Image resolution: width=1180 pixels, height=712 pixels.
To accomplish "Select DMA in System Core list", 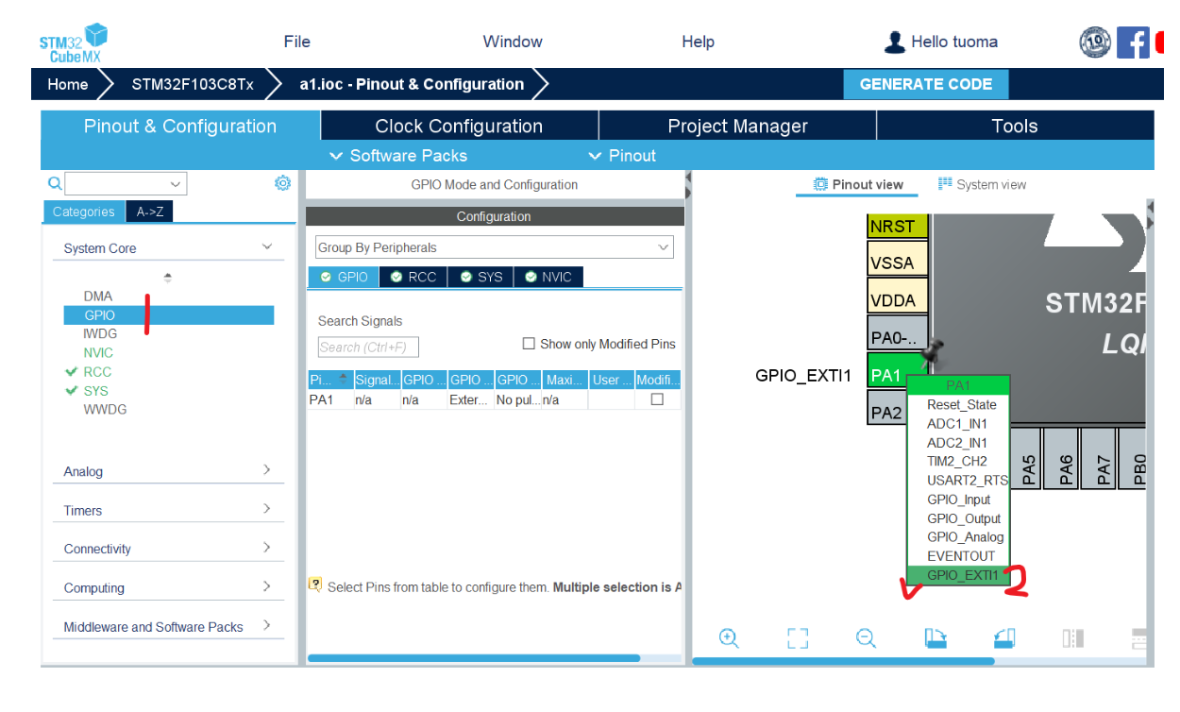I will click(x=98, y=296).
